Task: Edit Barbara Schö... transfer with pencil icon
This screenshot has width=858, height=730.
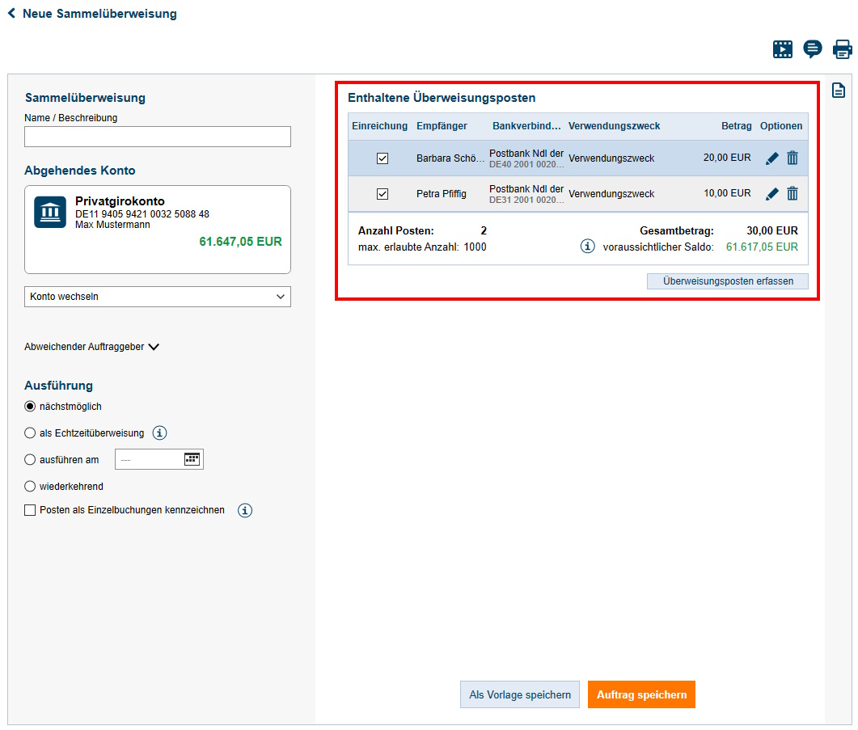Action: click(x=772, y=158)
